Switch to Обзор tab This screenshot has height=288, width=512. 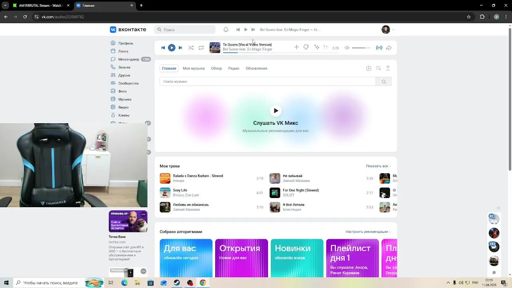[x=216, y=68]
